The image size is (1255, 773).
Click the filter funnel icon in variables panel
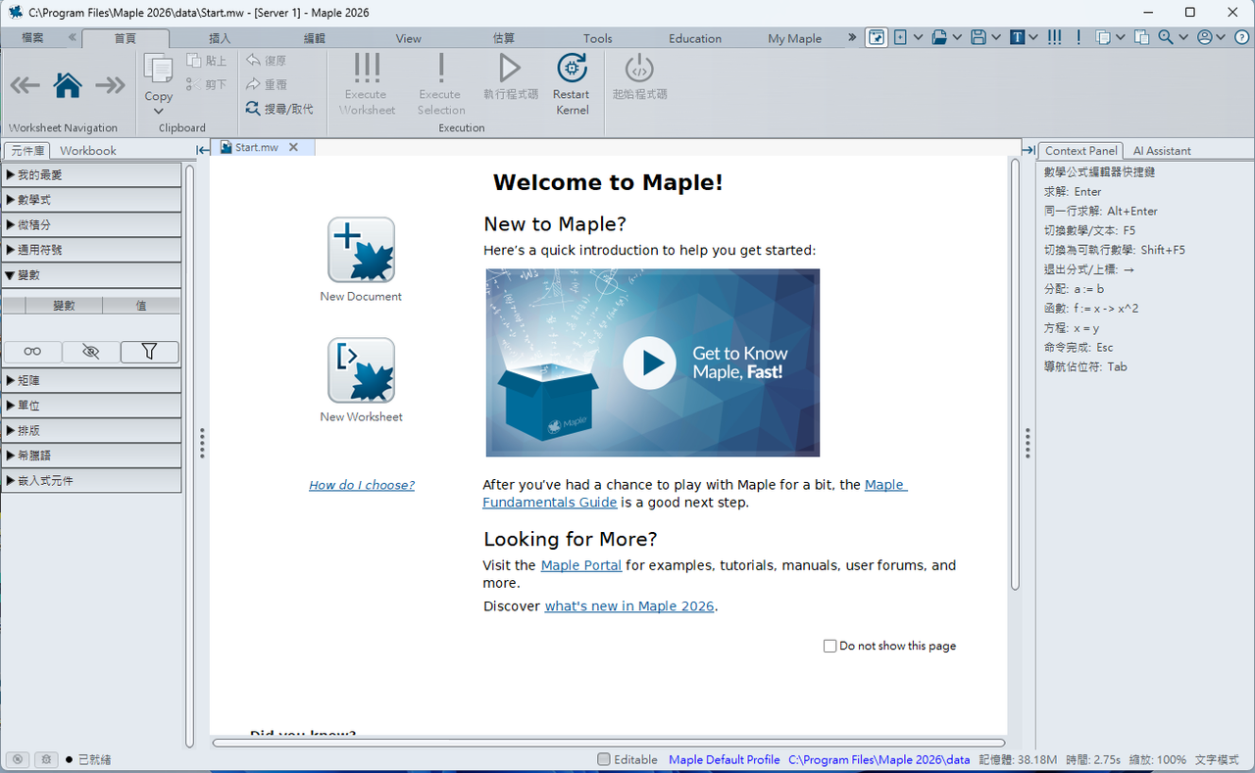[149, 352]
